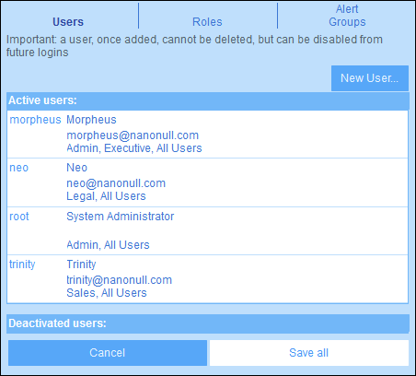Select the root username link

point(19,217)
